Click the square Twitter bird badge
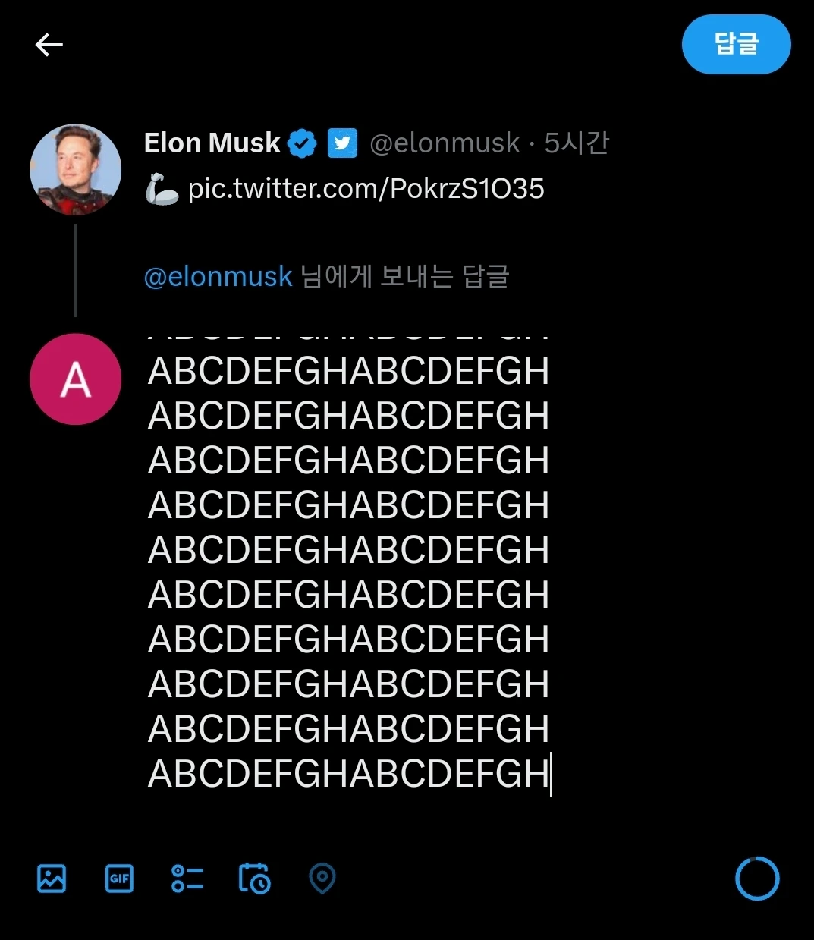 [x=342, y=143]
